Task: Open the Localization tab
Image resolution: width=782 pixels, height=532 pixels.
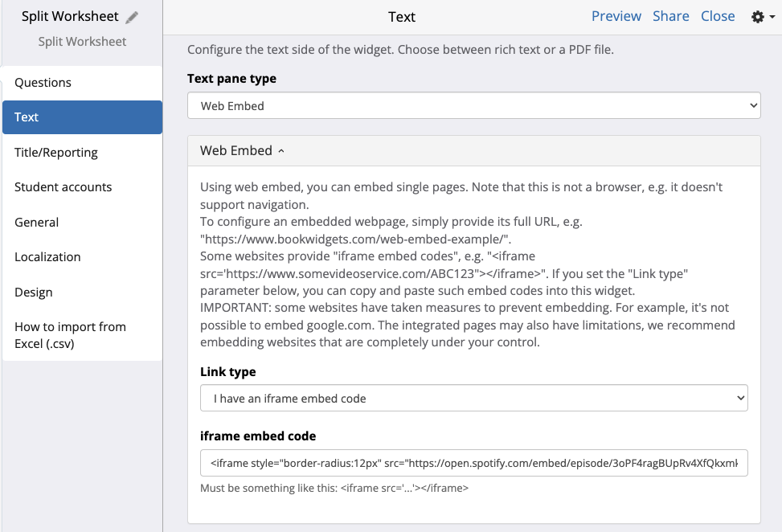Action: [x=47, y=257]
